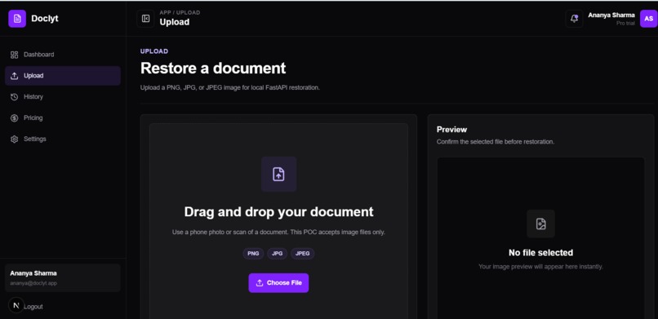Select Upload in the sidebar

tap(63, 76)
